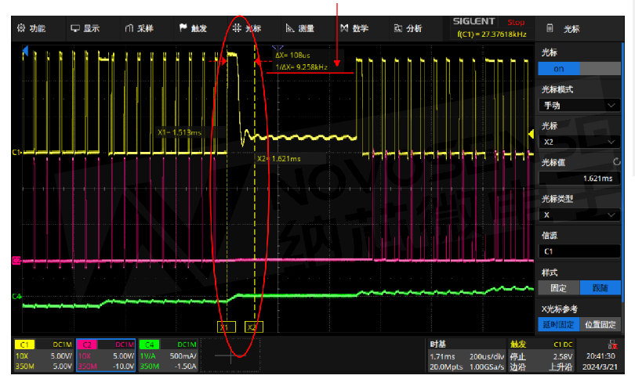635x379 pixels.
Task: Click the 光标 (Cursors) menu in top bar
Action: click(x=247, y=28)
